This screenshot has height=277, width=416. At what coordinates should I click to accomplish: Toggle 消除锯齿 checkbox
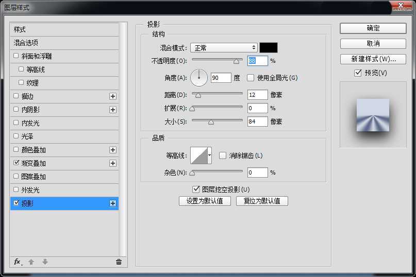(x=223, y=155)
